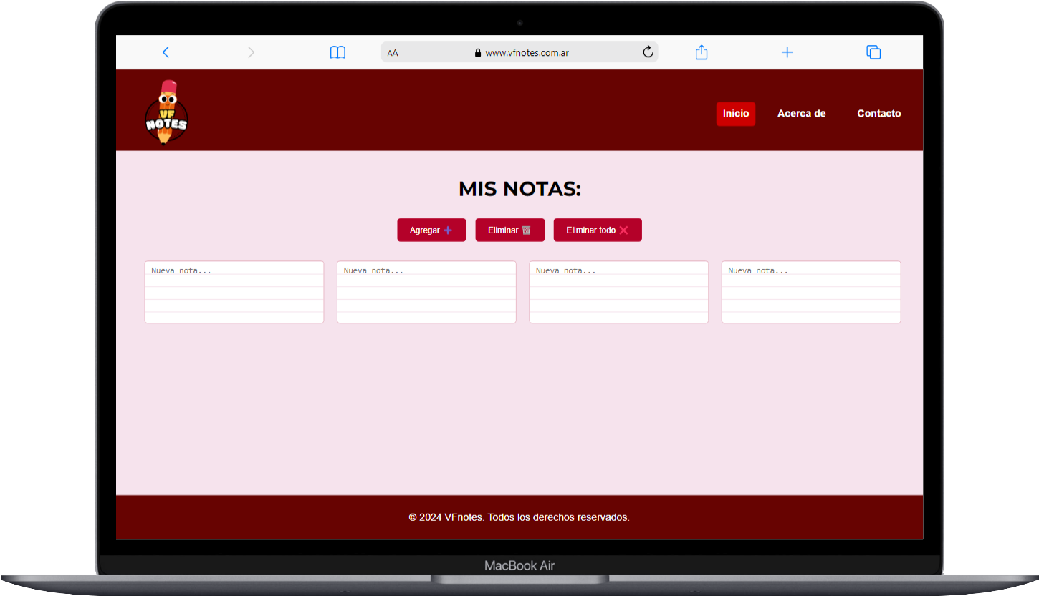Click the plus icon on Agregar button
1039x596 pixels.
449,230
